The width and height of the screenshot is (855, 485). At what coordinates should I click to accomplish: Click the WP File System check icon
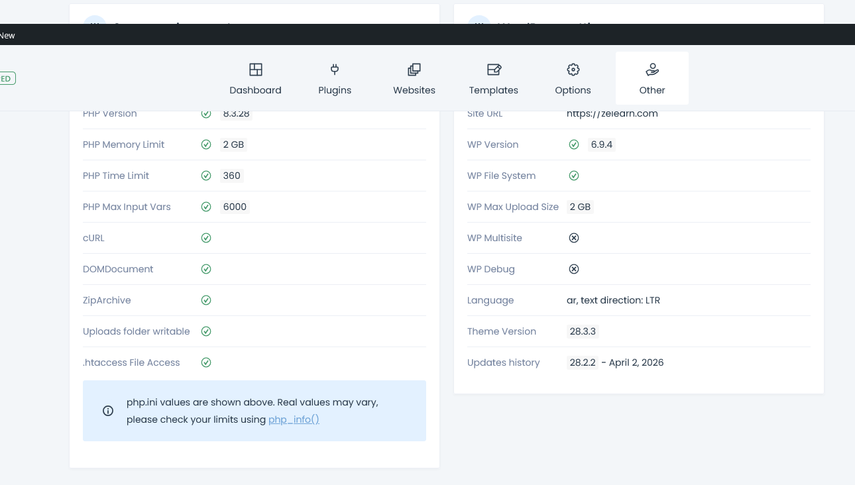(x=574, y=176)
